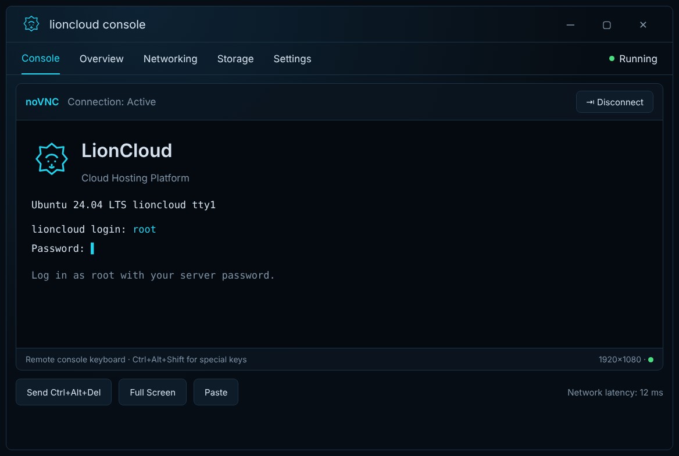Click the 1920×1080 resolution text

[620, 359]
